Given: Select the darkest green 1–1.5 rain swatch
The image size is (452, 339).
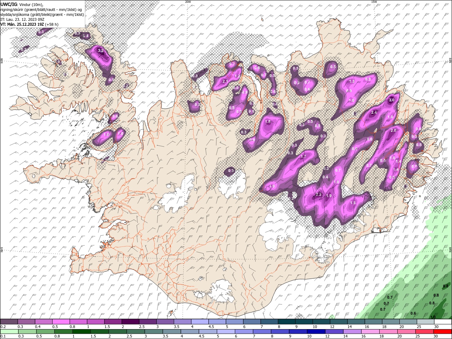Looking at the screenshot, I should (82, 332).
